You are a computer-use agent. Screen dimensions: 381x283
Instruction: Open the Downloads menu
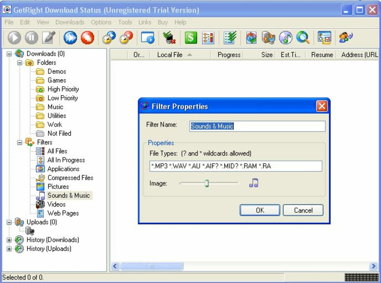coord(70,22)
